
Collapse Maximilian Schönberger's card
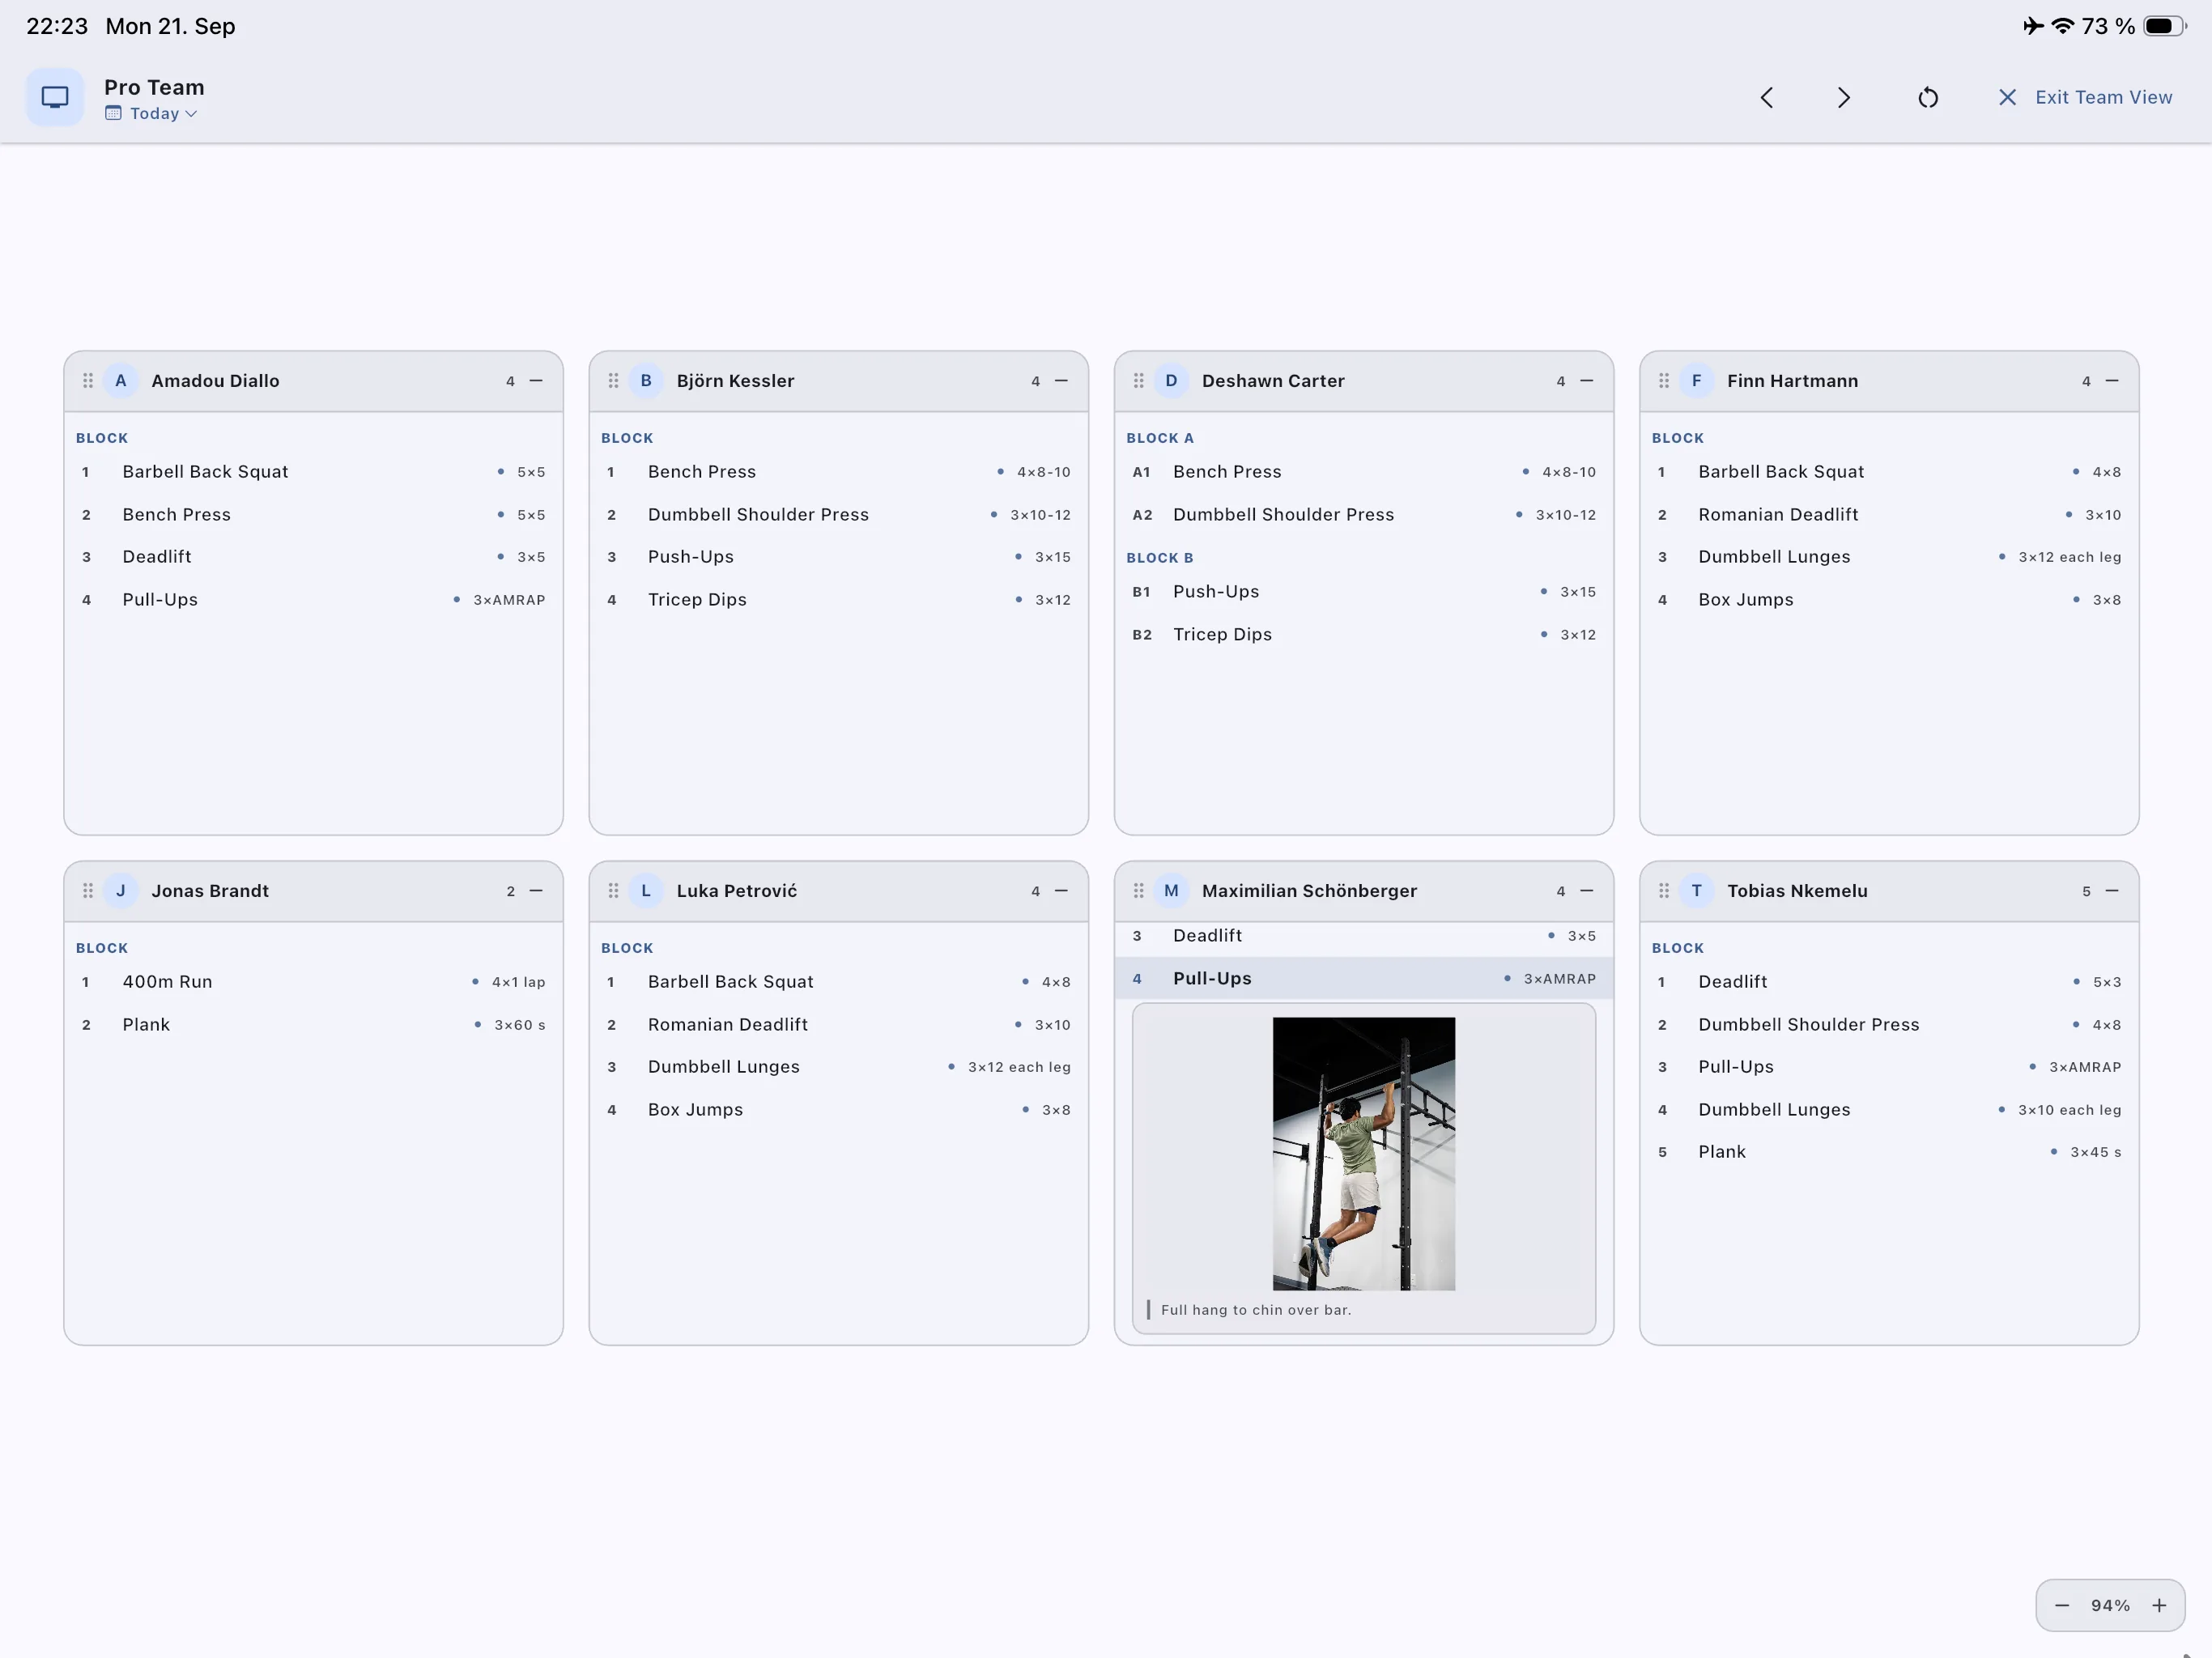coord(1586,891)
